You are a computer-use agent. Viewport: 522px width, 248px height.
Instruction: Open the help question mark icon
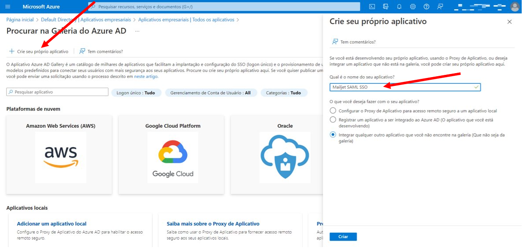click(426, 7)
